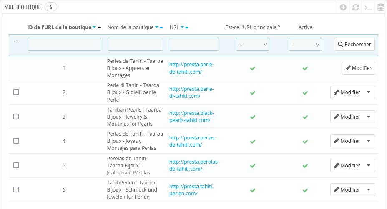Focus the URL filter field

194,45
